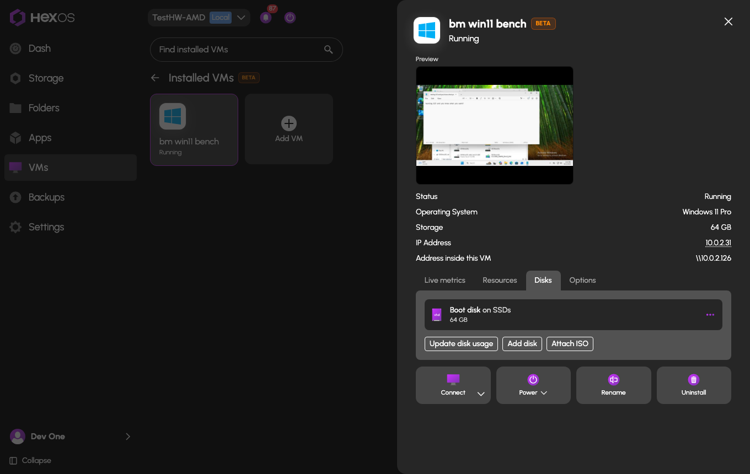The height and width of the screenshot is (474, 750).
Task: Open the VMs sidebar item
Action: pos(71,168)
